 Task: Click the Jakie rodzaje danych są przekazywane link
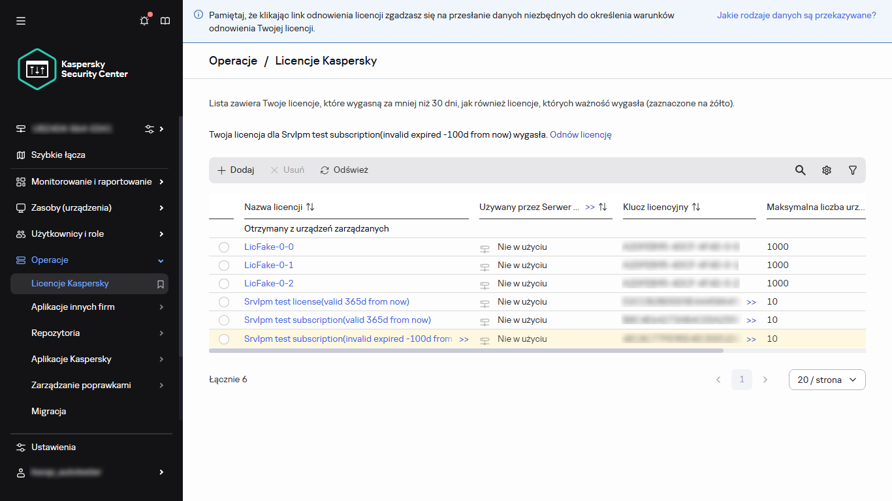(795, 14)
